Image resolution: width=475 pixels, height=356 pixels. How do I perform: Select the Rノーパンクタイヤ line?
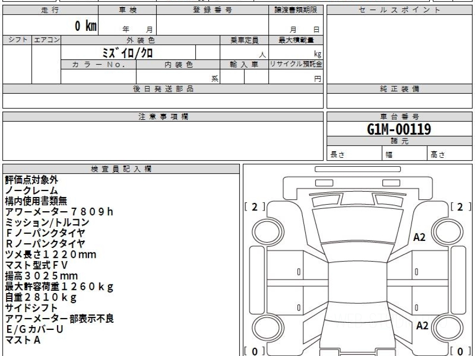coord(45,244)
